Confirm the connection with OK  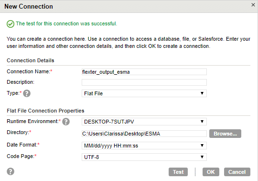[x=211, y=172]
